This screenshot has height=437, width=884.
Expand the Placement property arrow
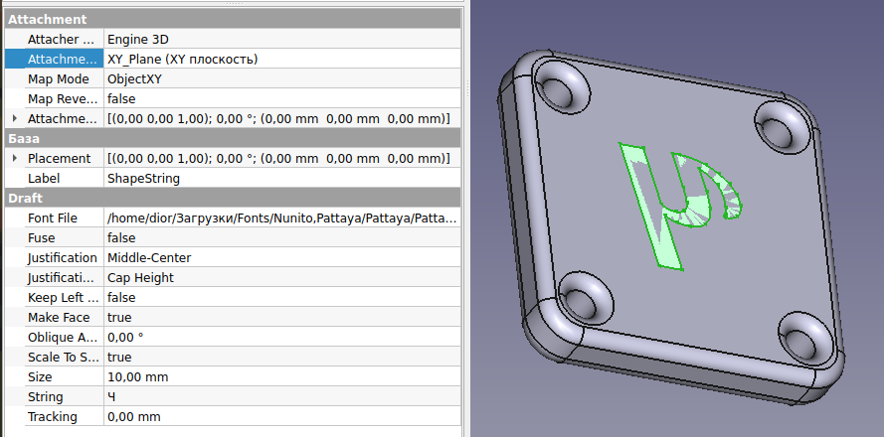[14, 158]
